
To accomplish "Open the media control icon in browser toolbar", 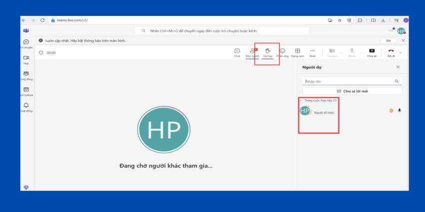I will (396, 20).
